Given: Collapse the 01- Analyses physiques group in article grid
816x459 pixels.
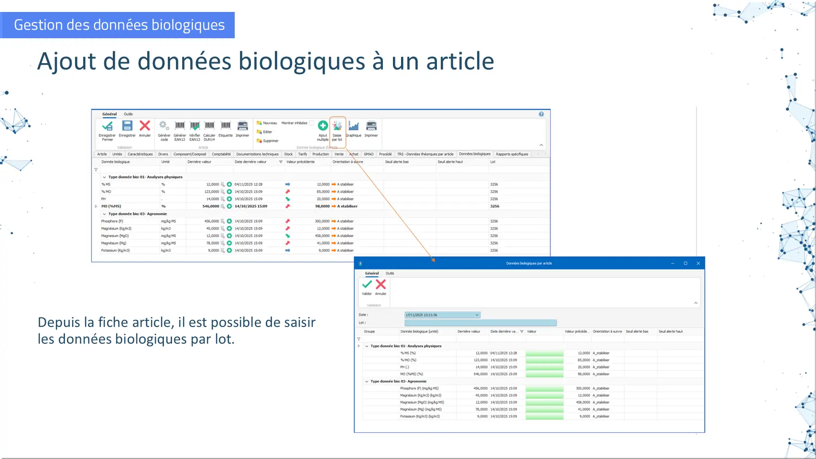Looking at the screenshot, I should pyautogui.click(x=104, y=177).
